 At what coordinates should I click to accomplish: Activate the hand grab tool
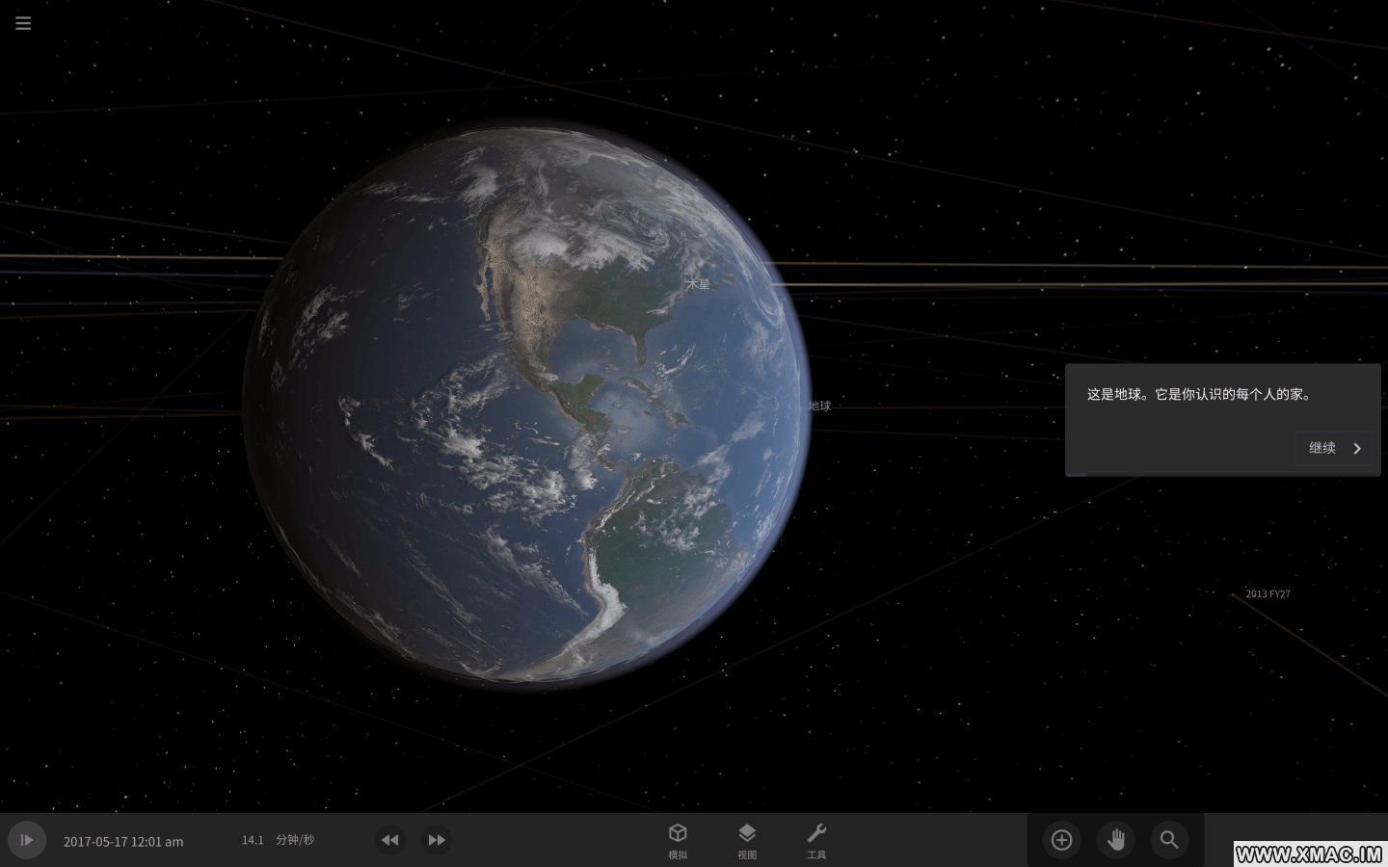(x=1115, y=840)
